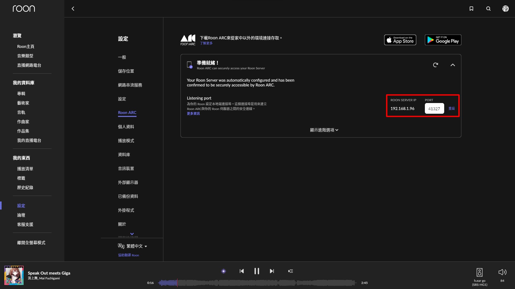Screen dimensions: 515x289
Task: Open the volume control icon
Action: tap(502, 272)
